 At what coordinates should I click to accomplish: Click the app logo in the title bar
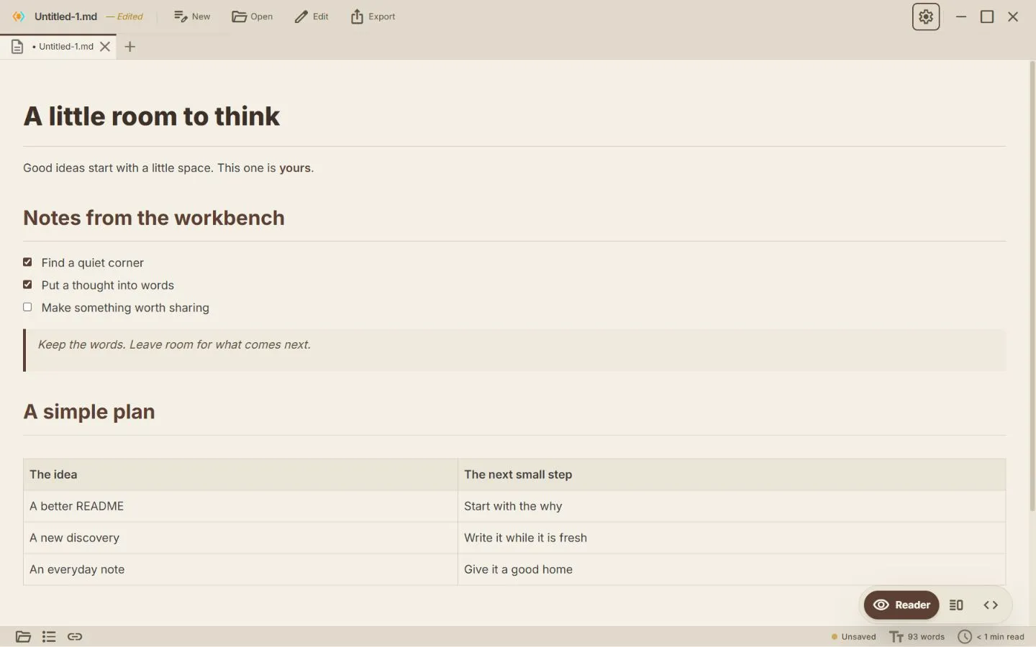pos(19,17)
